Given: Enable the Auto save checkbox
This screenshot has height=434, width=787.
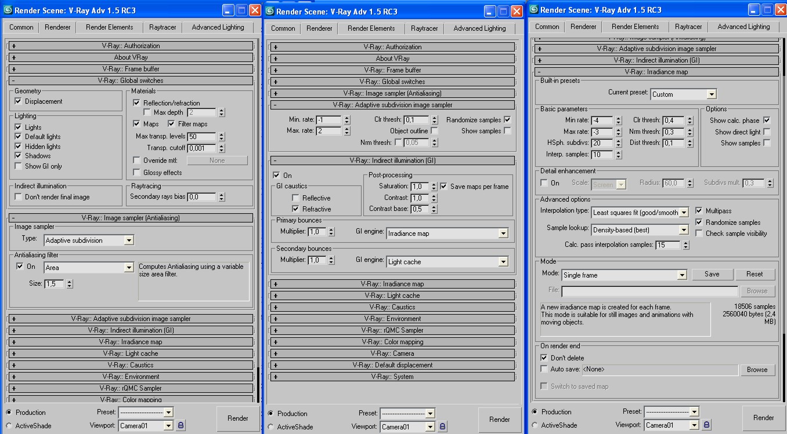Looking at the screenshot, I should [x=544, y=369].
